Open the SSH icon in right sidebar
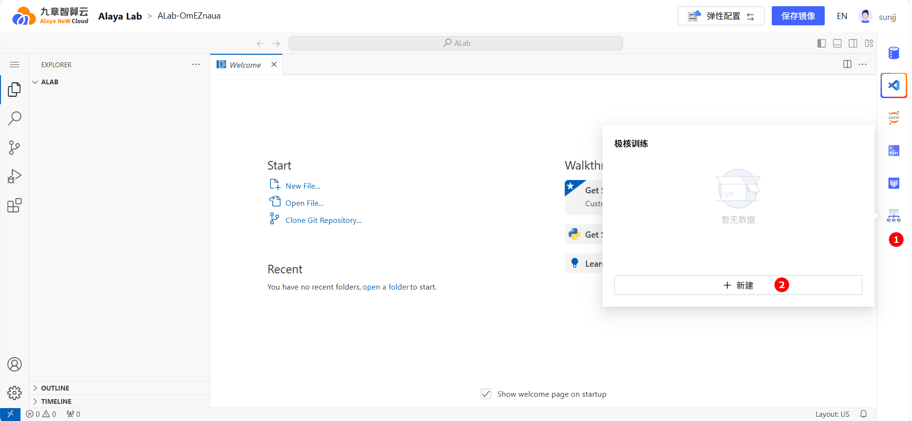Image resolution: width=912 pixels, height=421 pixels. pyautogui.click(x=894, y=150)
